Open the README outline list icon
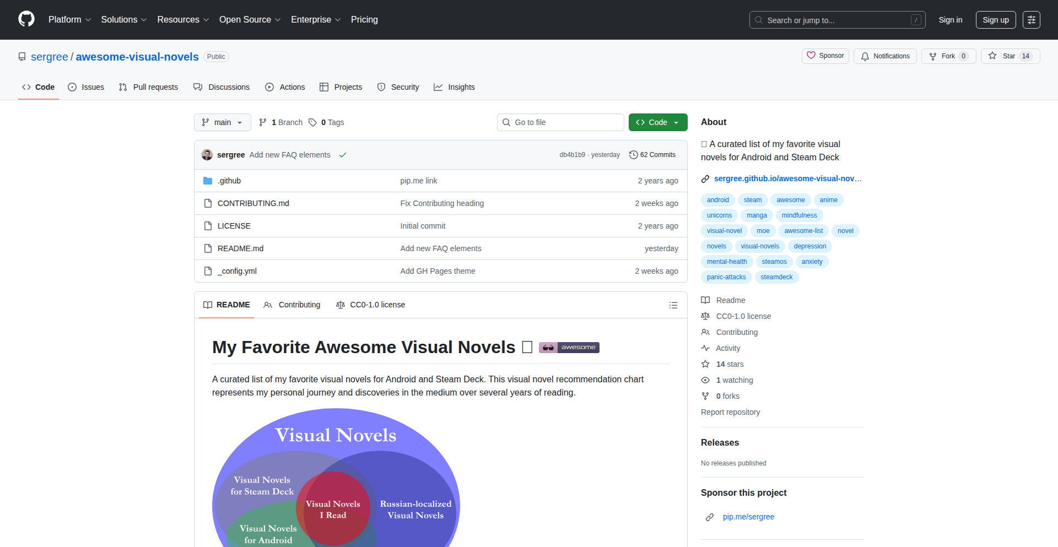The width and height of the screenshot is (1058, 547). pos(673,305)
